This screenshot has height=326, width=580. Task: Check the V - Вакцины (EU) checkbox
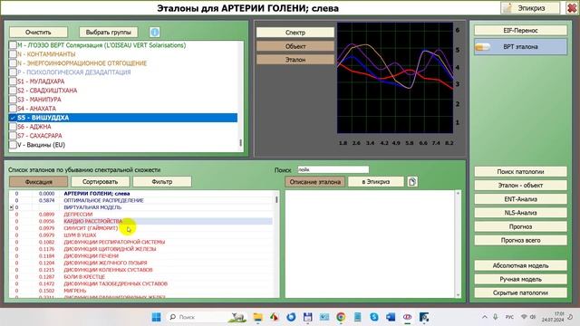coord(13,145)
